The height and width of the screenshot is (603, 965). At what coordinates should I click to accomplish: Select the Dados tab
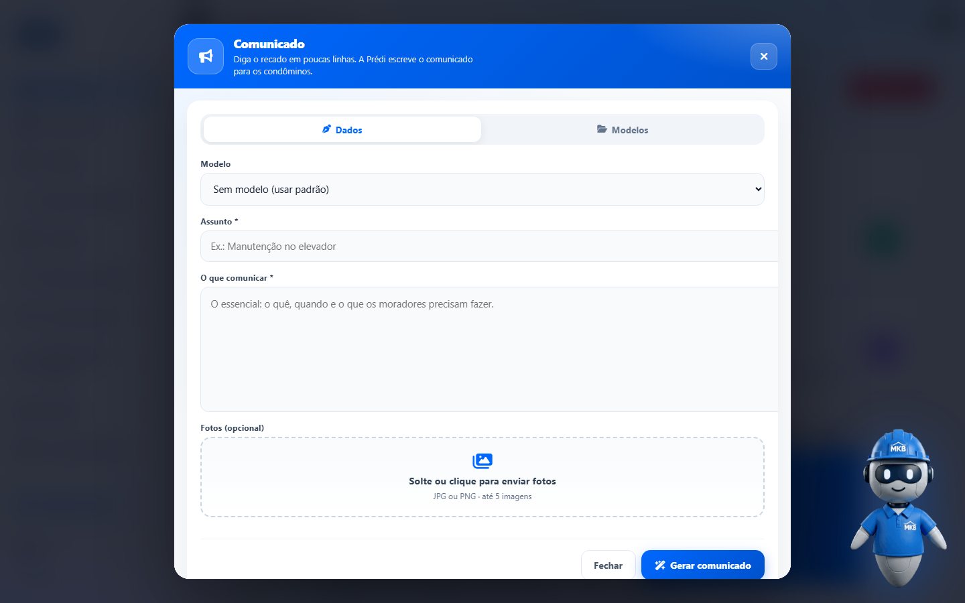342,129
